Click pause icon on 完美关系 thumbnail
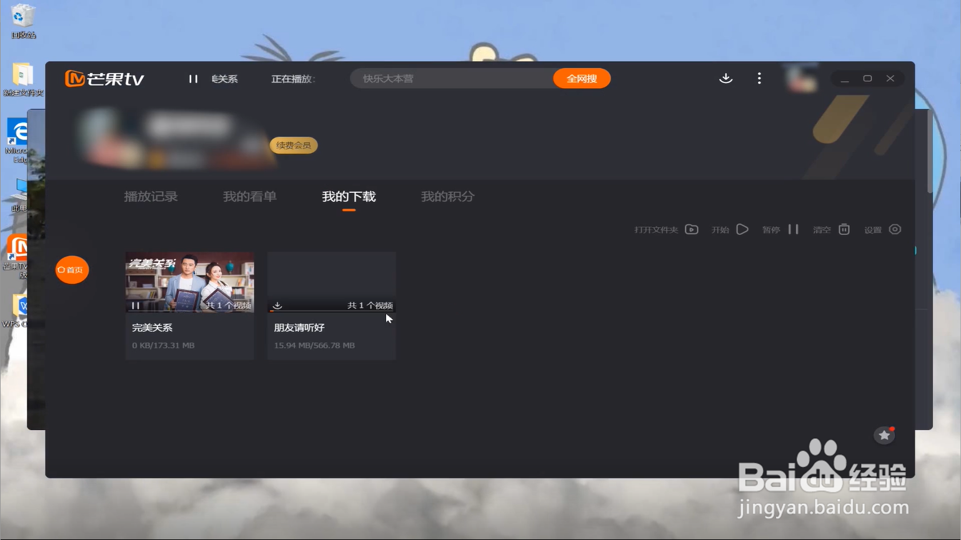This screenshot has width=961, height=540. point(136,305)
